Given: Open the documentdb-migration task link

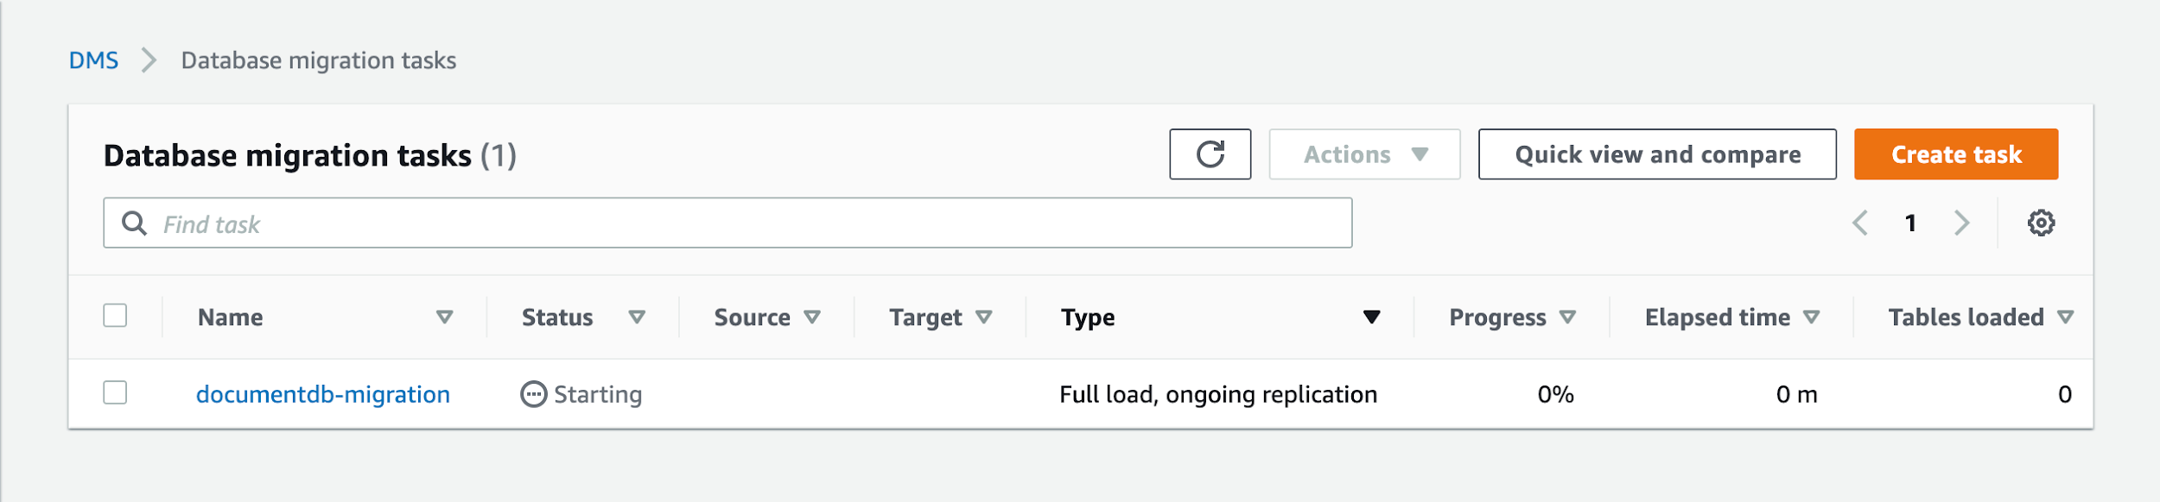Looking at the screenshot, I should tap(322, 394).
